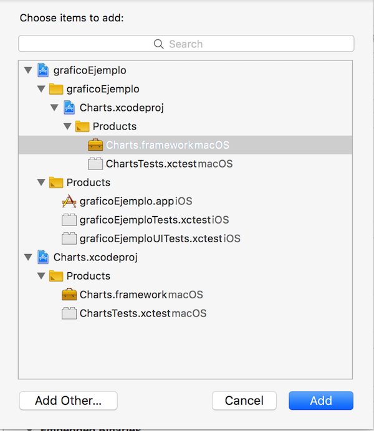Image resolution: width=374 pixels, height=431 pixels.
Task: Select graficoEjemploTests.xctest iOS item
Action: 153,220
